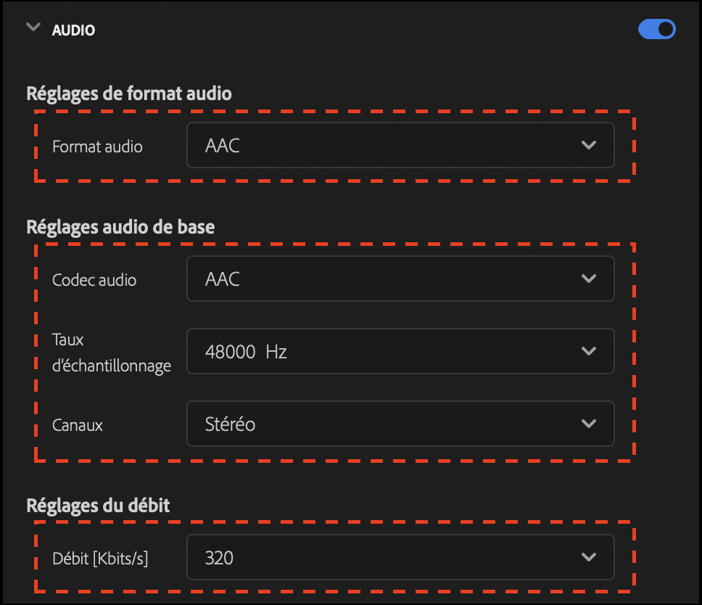Open the Codec audio dropdown
This screenshot has height=605, width=702.
(x=400, y=279)
